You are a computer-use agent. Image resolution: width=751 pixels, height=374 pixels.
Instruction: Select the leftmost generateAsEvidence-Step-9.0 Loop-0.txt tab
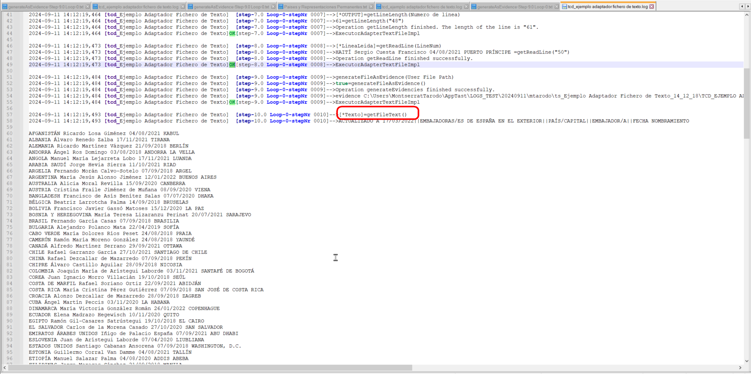[x=45, y=7]
